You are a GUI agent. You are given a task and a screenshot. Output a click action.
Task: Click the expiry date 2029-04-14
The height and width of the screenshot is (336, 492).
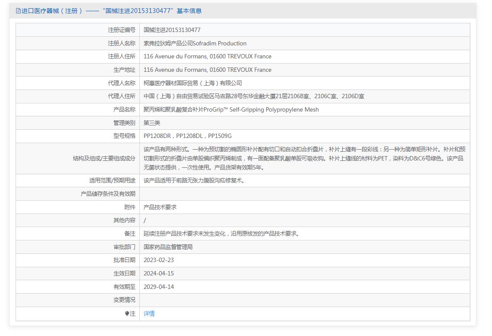coord(159,287)
